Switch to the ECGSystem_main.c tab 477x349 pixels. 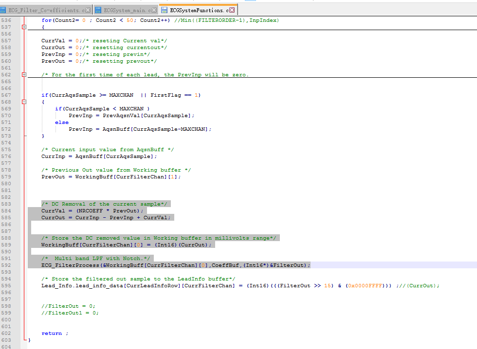coord(127,10)
